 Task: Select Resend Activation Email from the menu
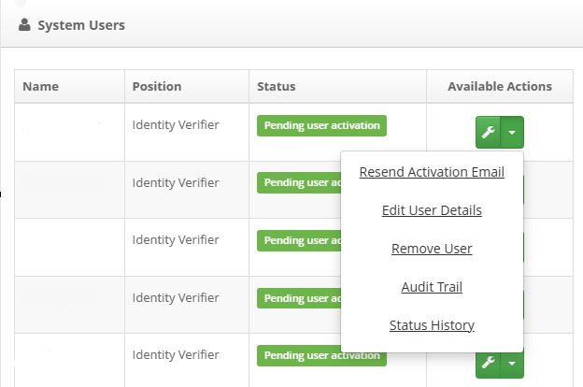[x=432, y=172]
